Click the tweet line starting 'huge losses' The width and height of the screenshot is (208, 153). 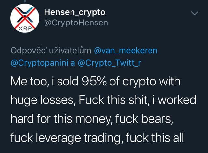tap(103, 100)
